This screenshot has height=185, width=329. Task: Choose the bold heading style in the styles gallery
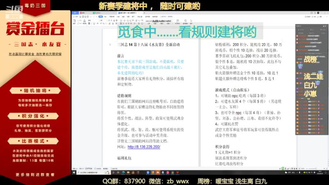(155, 21)
